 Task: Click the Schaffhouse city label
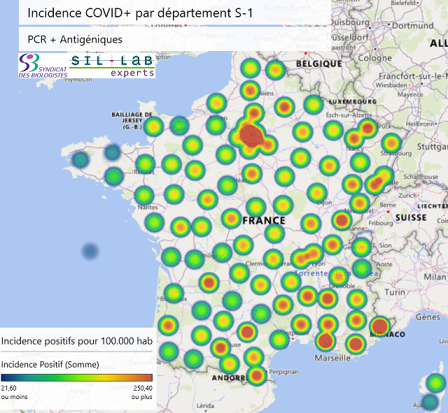click(x=421, y=177)
